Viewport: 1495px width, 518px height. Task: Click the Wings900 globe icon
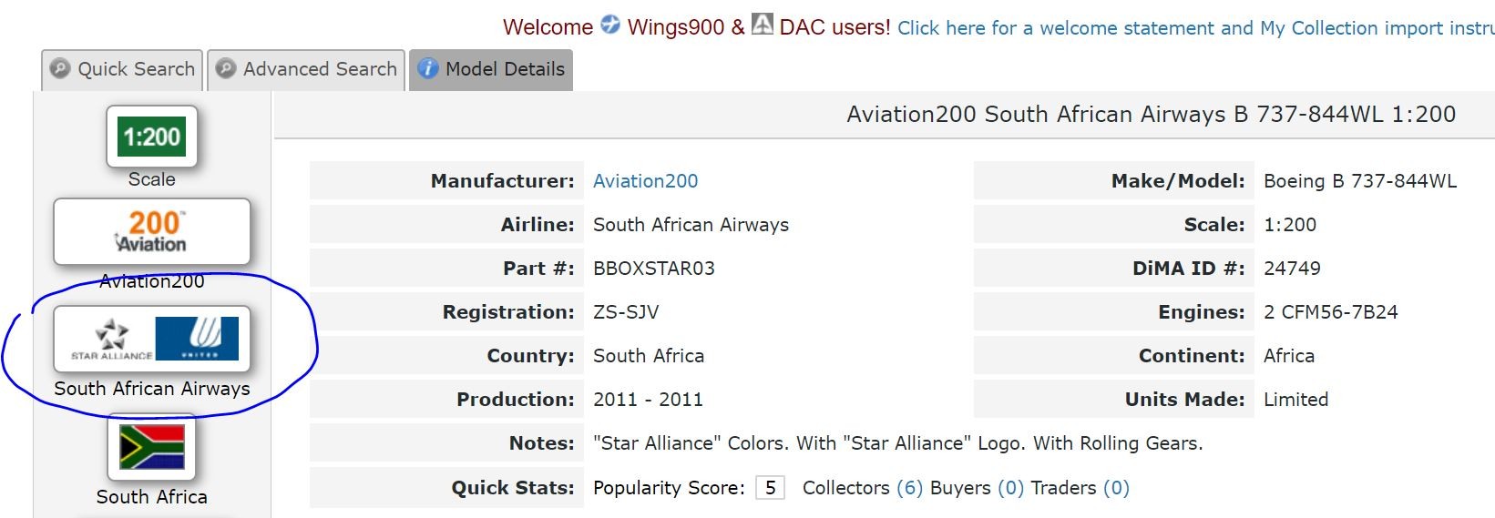(610, 25)
